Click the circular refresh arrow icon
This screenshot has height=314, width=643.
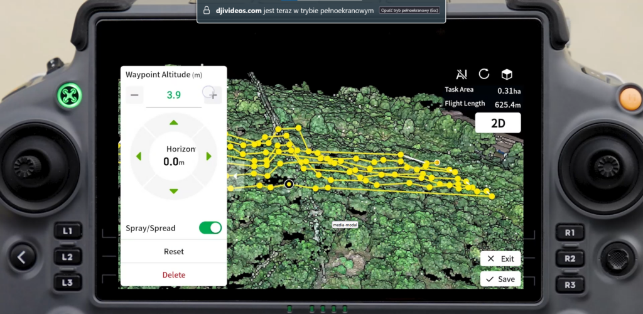[x=484, y=74]
